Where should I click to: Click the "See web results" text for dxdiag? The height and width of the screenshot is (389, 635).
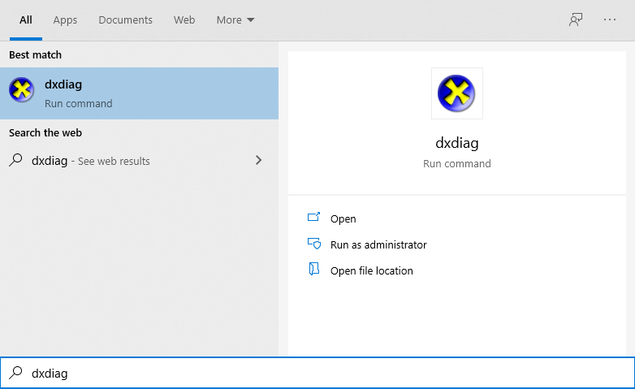pos(114,161)
